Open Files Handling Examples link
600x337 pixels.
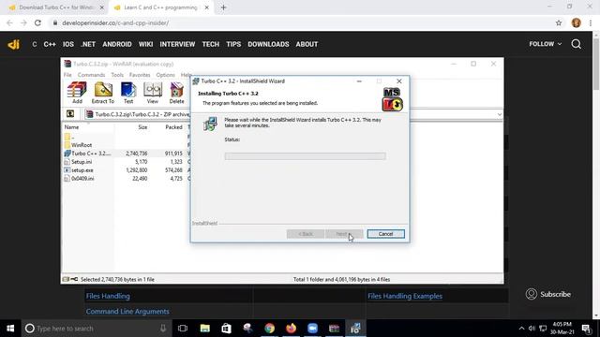tap(405, 296)
